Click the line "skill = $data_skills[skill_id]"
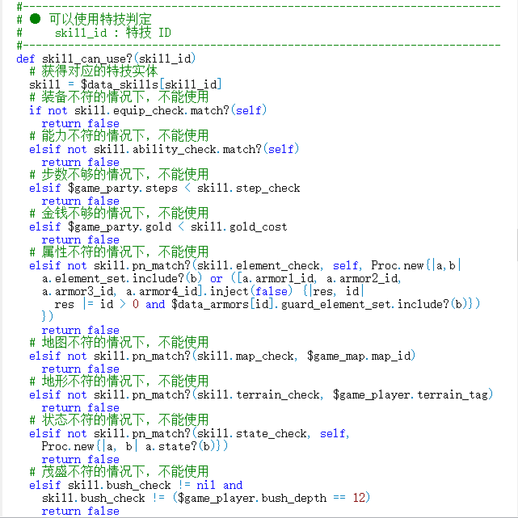Screen dimensions: 518x518 pyautogui.click(x=126, y=84)
